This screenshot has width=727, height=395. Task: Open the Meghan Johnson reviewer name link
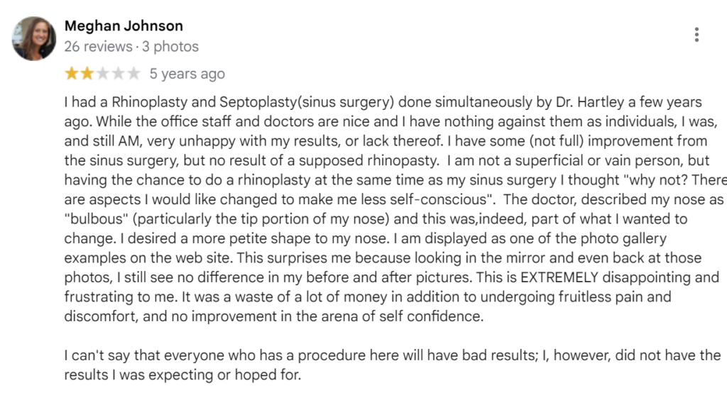coord(124,26)
